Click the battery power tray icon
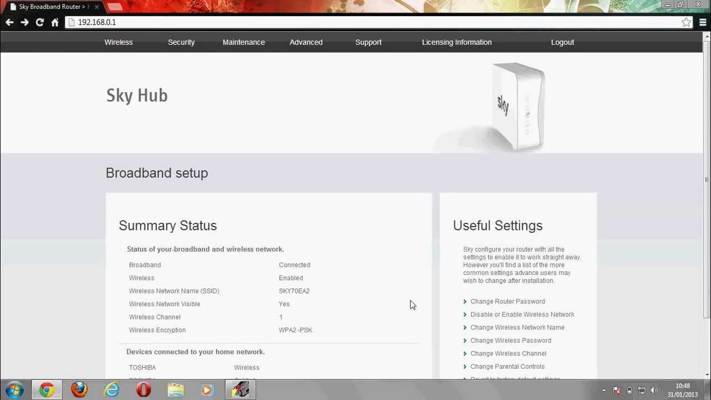Viewport: 711px width, 400px height. point(629,391)
